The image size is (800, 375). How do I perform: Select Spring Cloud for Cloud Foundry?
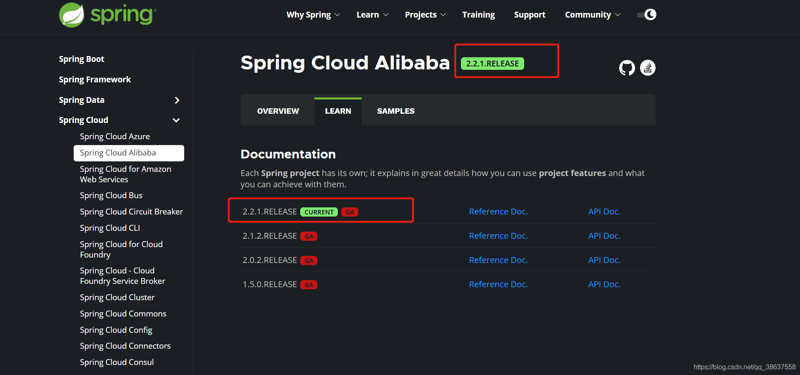pyautogui.click(x=121, y=250)
